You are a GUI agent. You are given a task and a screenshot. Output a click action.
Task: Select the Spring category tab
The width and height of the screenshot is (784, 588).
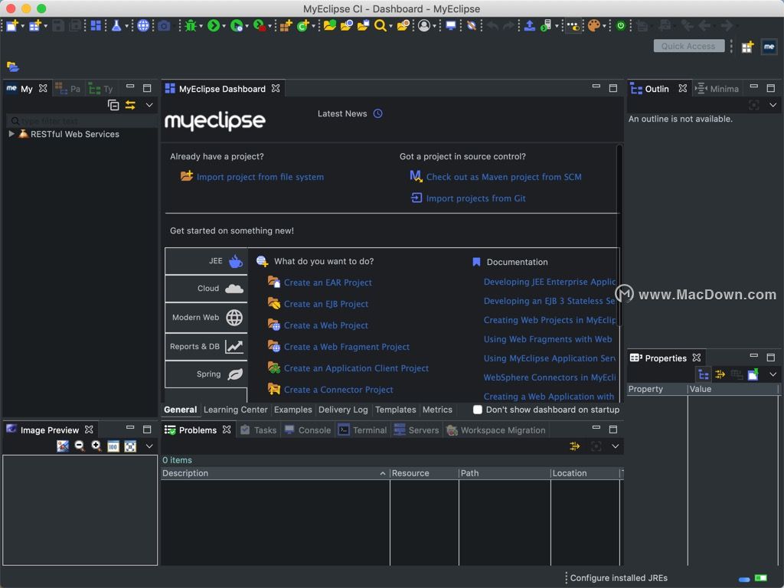206,374
